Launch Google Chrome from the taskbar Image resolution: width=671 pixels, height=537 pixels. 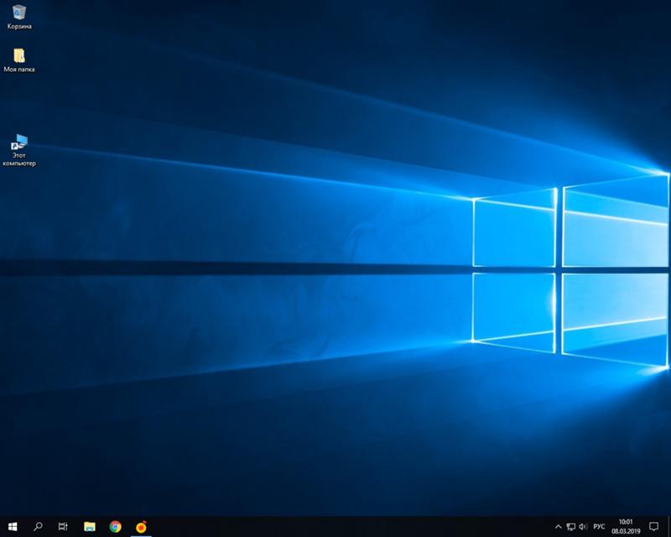[x=115, y=526]
